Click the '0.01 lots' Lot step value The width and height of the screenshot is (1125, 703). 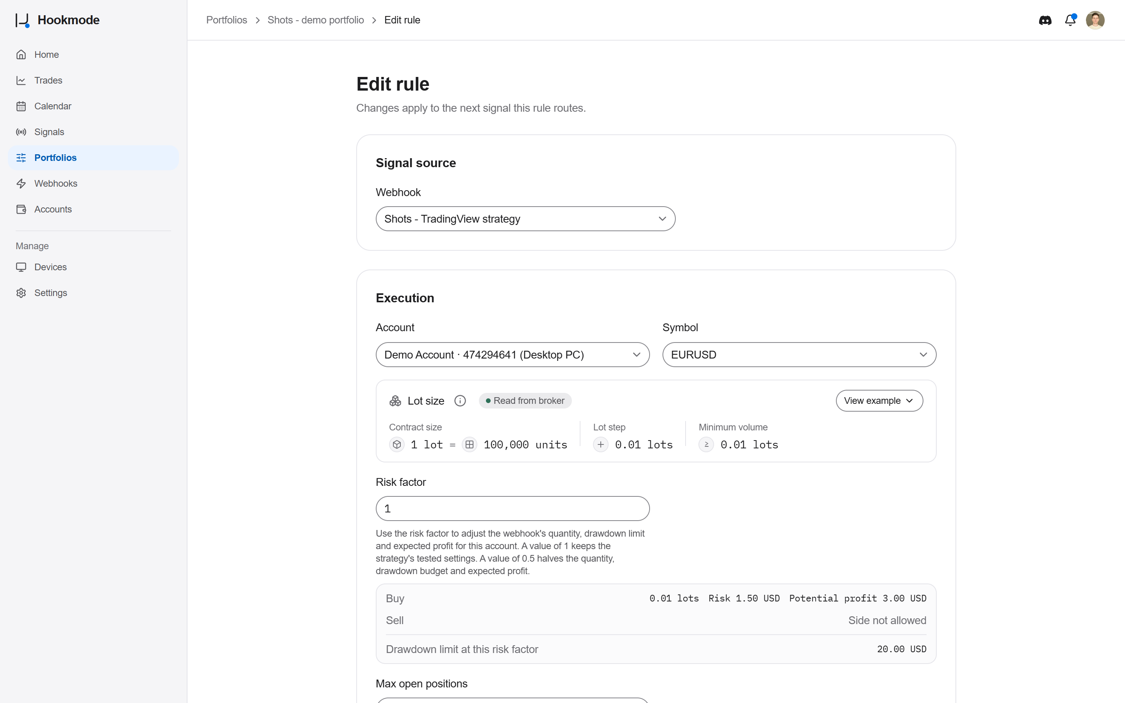click(x=644, y=444)
